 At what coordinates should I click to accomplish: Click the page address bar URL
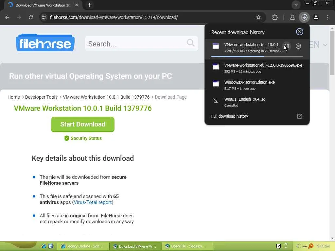[x=114, y=17]
